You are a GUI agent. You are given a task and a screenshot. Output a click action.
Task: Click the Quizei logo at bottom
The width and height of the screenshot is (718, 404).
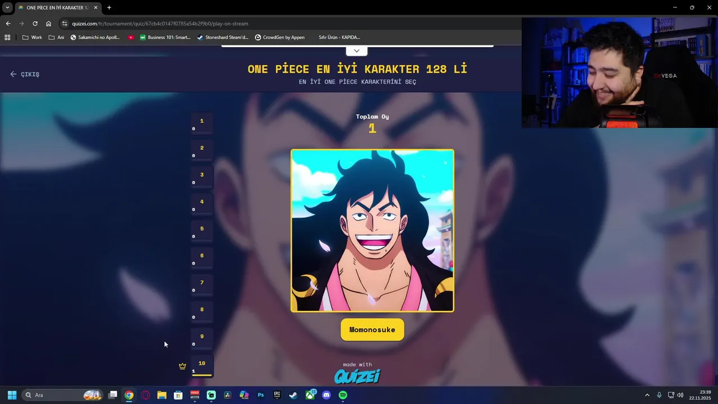point(357,376)
